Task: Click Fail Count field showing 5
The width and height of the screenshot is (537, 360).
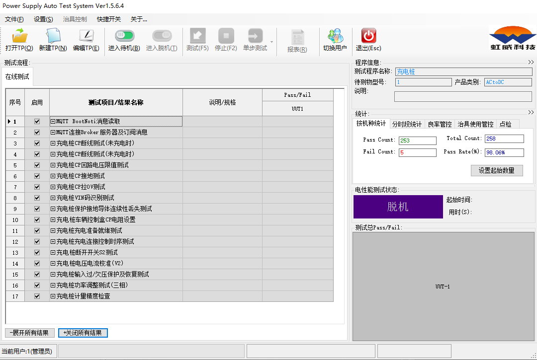Action: click(x=418, y=152)
